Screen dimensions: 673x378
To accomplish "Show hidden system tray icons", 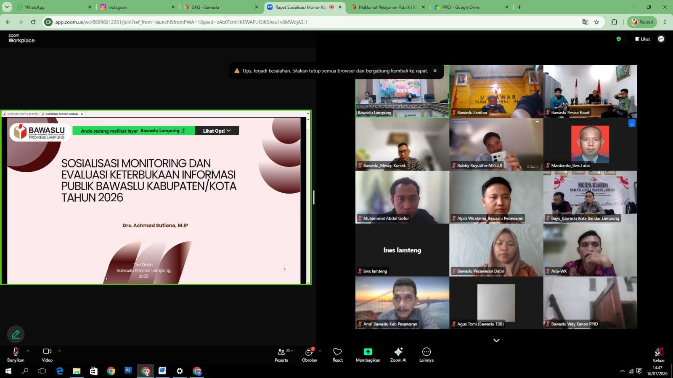I will point(623,371).
